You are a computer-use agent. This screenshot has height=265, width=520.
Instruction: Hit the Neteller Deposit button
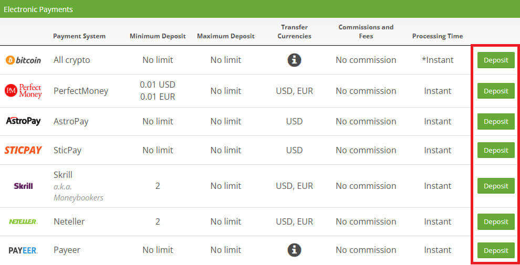click(496, 221)
